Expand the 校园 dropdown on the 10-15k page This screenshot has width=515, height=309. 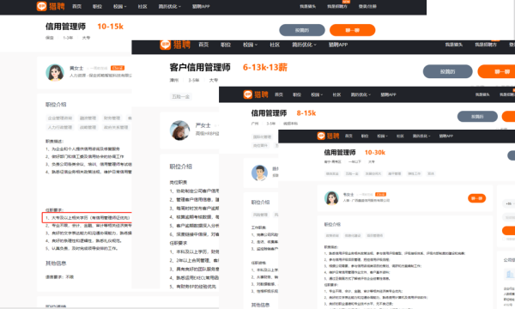pos(119,6)
